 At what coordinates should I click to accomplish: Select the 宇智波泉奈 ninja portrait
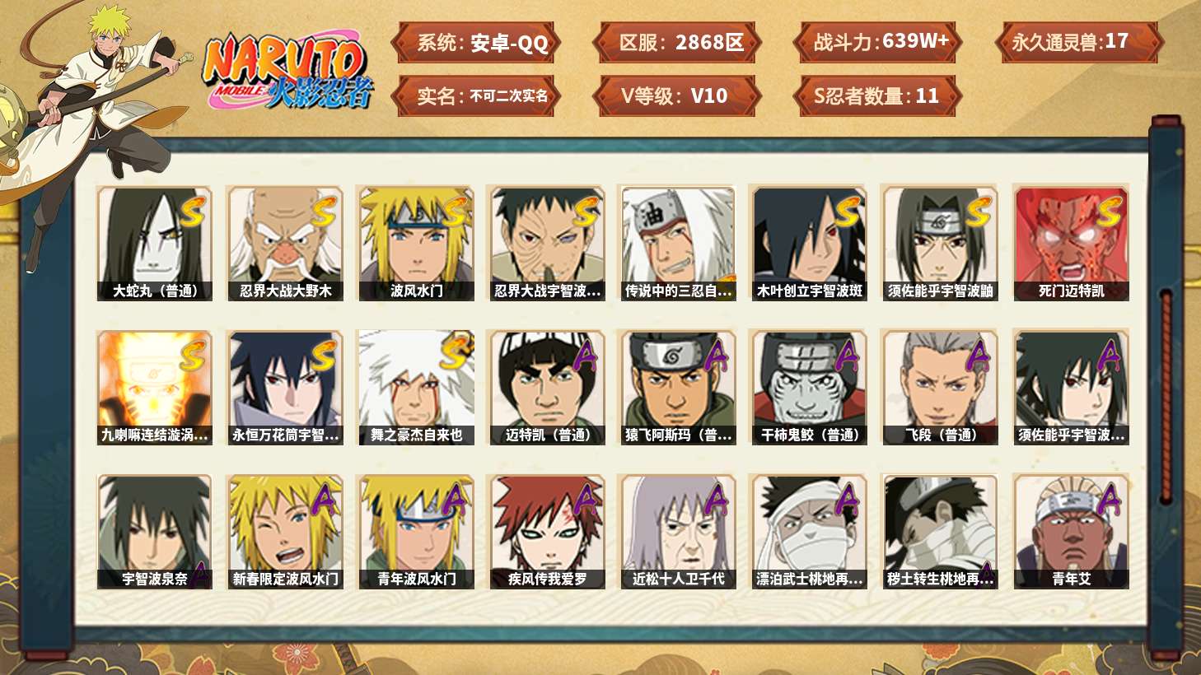coord(155,532)
